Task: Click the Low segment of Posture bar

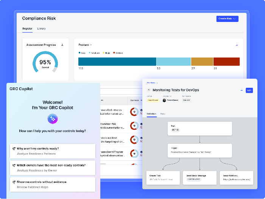Action: 117,62
